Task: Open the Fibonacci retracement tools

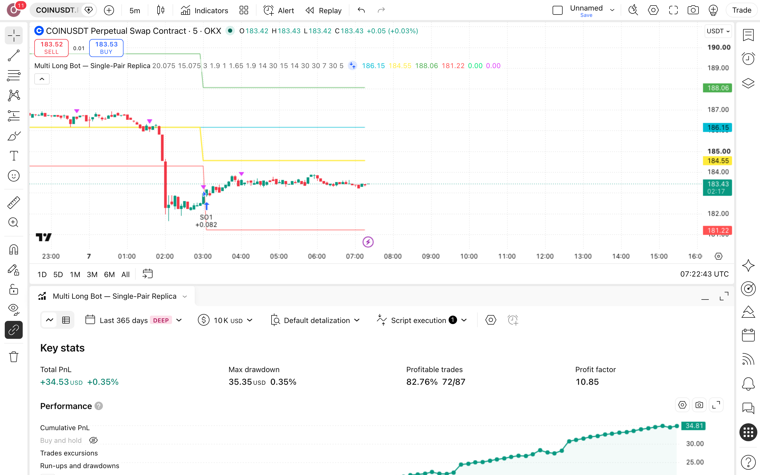Action: click(13, 75)
